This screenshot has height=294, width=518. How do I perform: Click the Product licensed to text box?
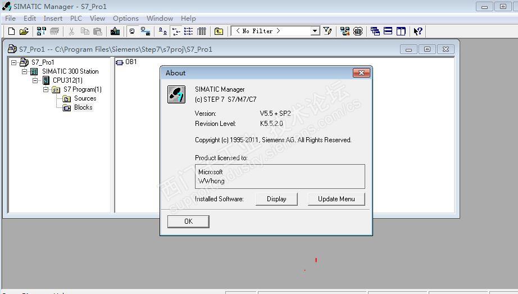280,177
